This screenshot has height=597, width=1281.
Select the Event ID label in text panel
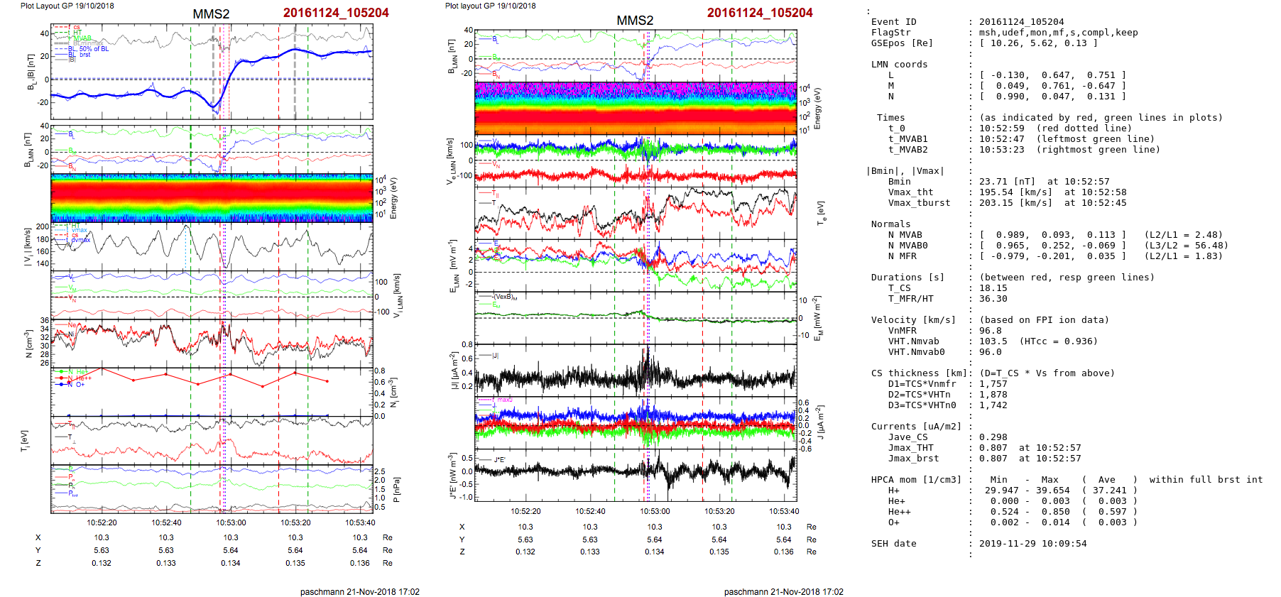point(893,22)
